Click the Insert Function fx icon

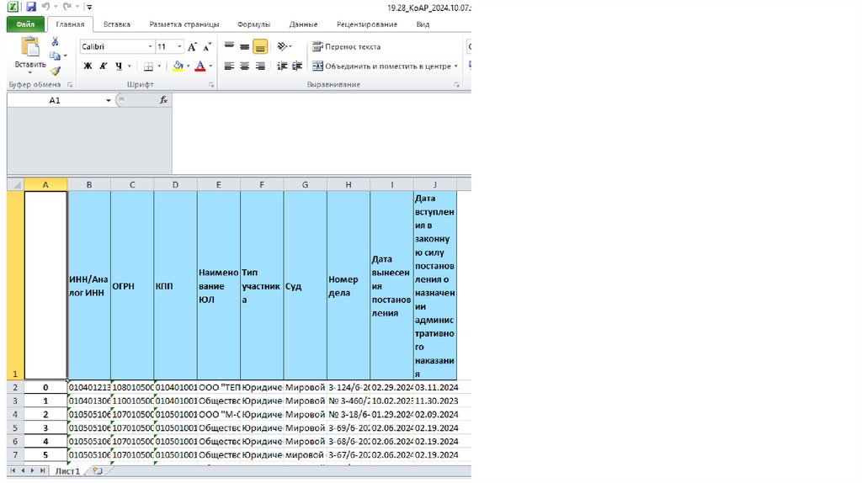[163, 100]
